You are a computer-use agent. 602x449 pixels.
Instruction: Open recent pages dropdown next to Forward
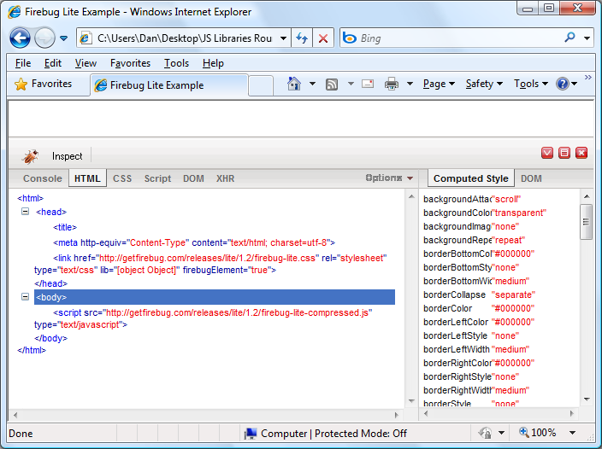click(x=64, y=38)
